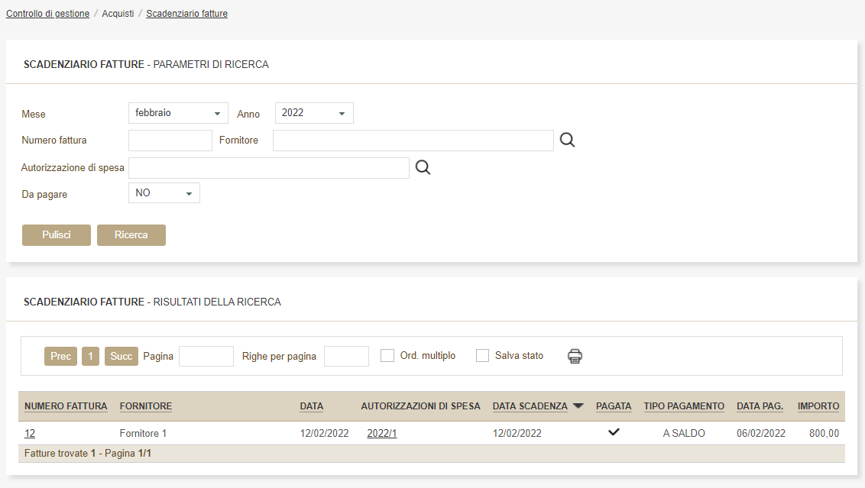Expand the Anno dropdown showing 2022
The width and height of the screenshot is (865, 488).
(314, 113)
